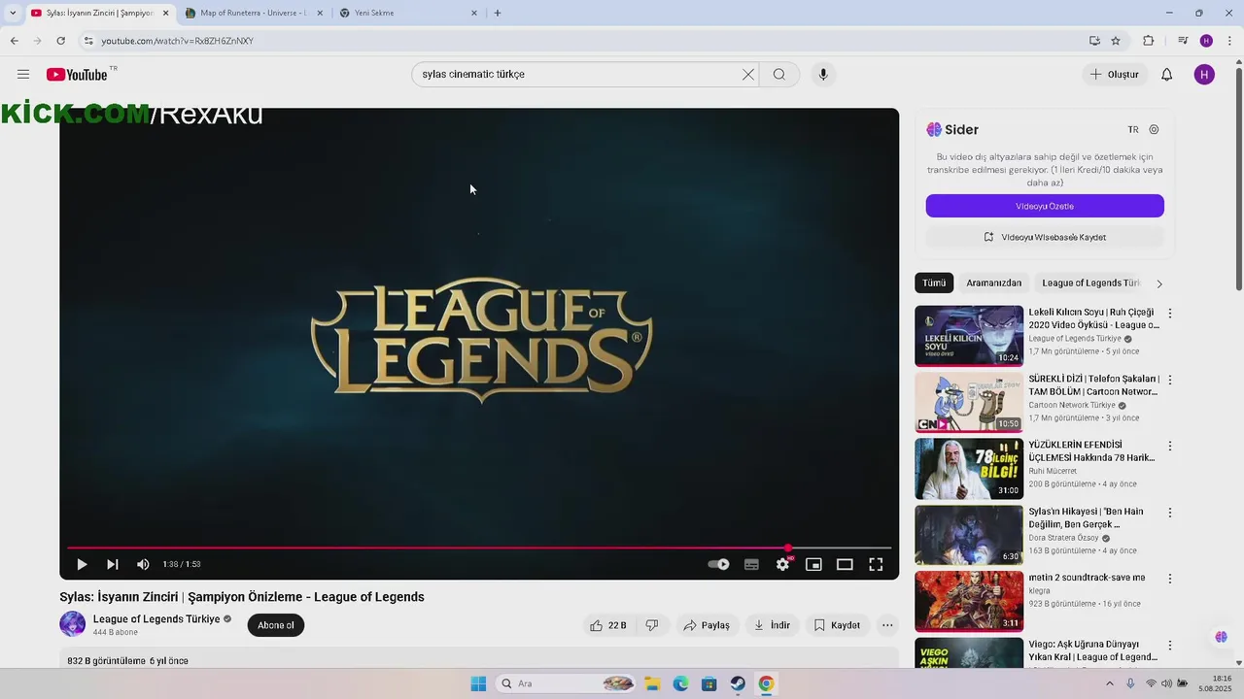The height and width of the screenshot is (699, 1244).
Task: Open options for Sylas'ın Hikayesi video
Action: click(1170, 512)
